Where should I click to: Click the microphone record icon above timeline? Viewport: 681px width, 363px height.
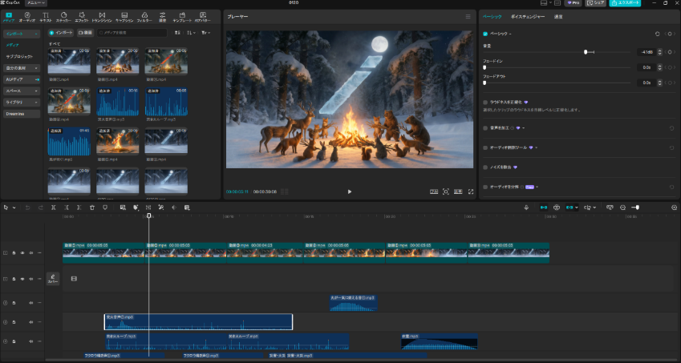click(x=526, y=207)
